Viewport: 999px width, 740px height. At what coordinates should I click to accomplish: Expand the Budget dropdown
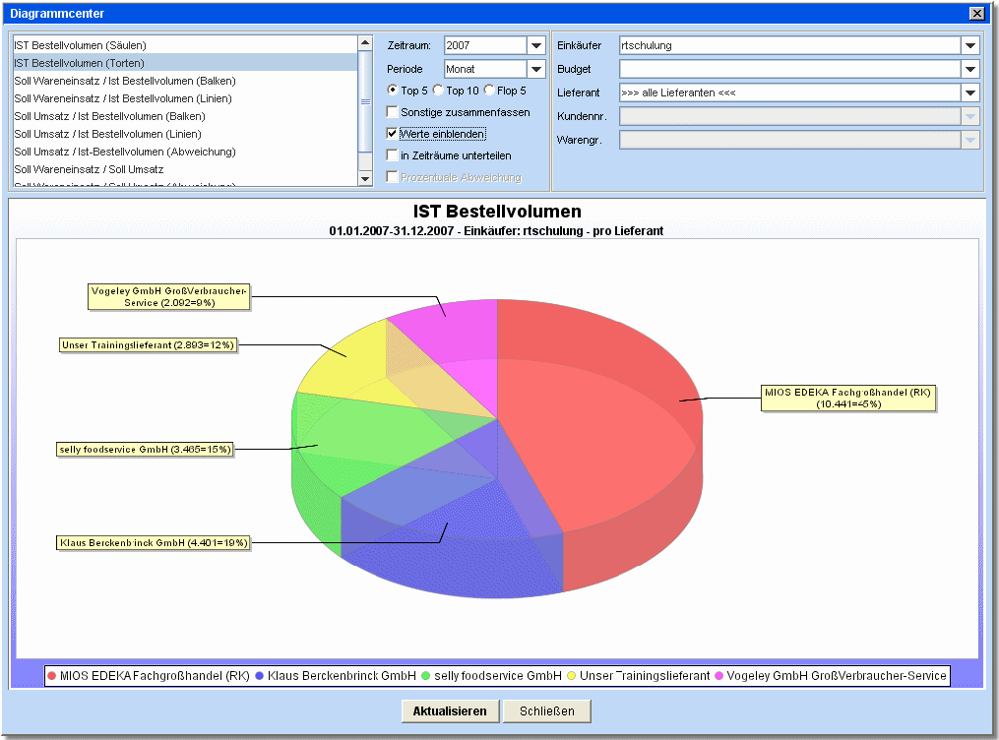(970, 70)
